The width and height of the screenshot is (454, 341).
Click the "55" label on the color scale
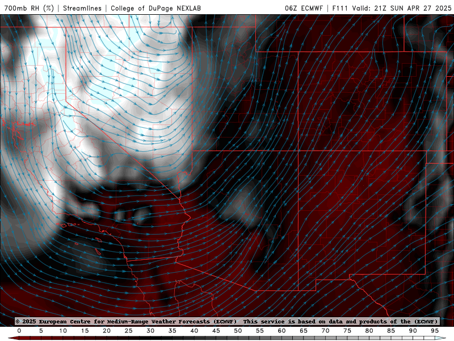[x=260, y=331]
